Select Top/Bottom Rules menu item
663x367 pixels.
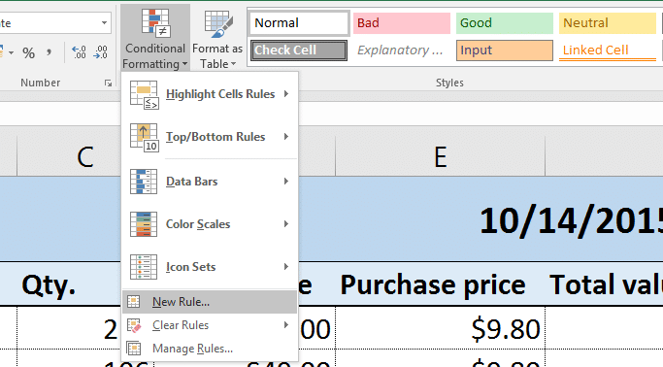click(x=210, y=137)
